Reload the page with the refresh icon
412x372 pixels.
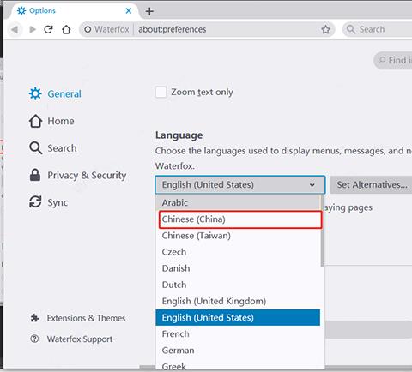48,29
